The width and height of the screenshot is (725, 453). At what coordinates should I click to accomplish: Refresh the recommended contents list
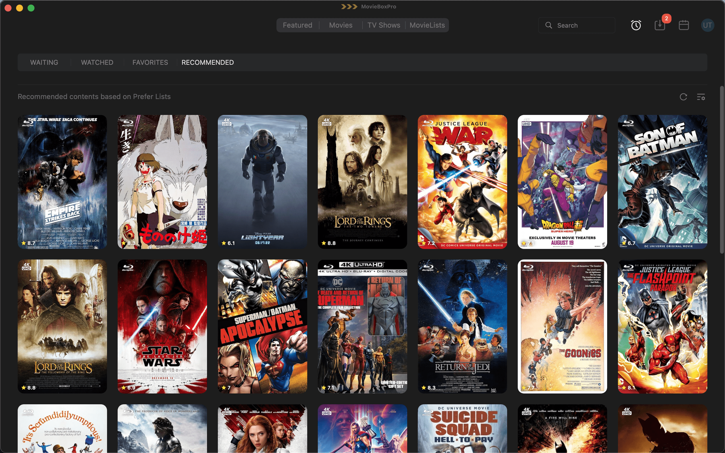click(683, 97)
